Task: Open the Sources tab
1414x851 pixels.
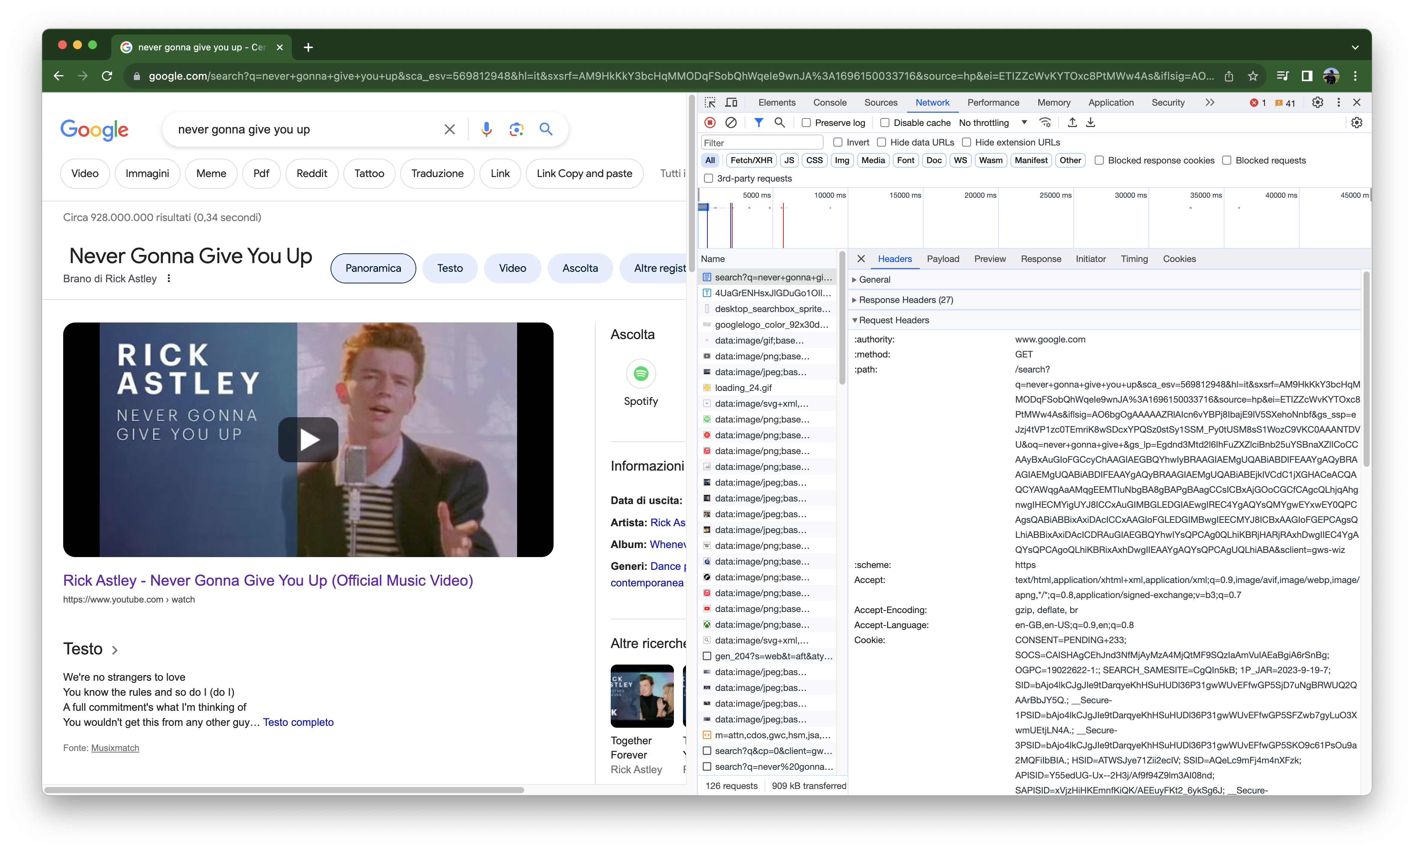Action: click(x=880, y=103)
